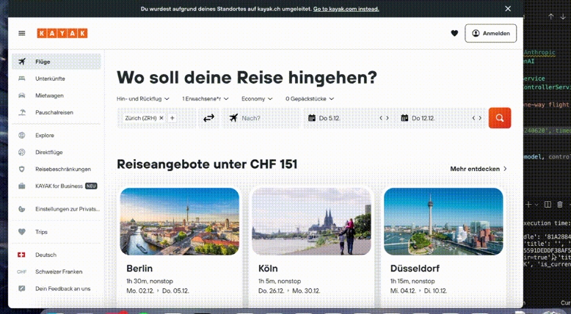Click the feedback icon in sidebar
The height and width of the screenshot is (314, 571).
click(22, 288)
